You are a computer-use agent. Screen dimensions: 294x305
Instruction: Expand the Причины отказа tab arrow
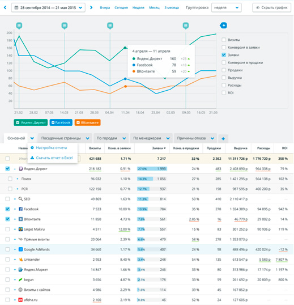pos(212,138)
